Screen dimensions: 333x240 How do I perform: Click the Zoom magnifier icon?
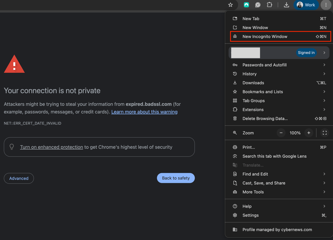click(x=235, y=133)
